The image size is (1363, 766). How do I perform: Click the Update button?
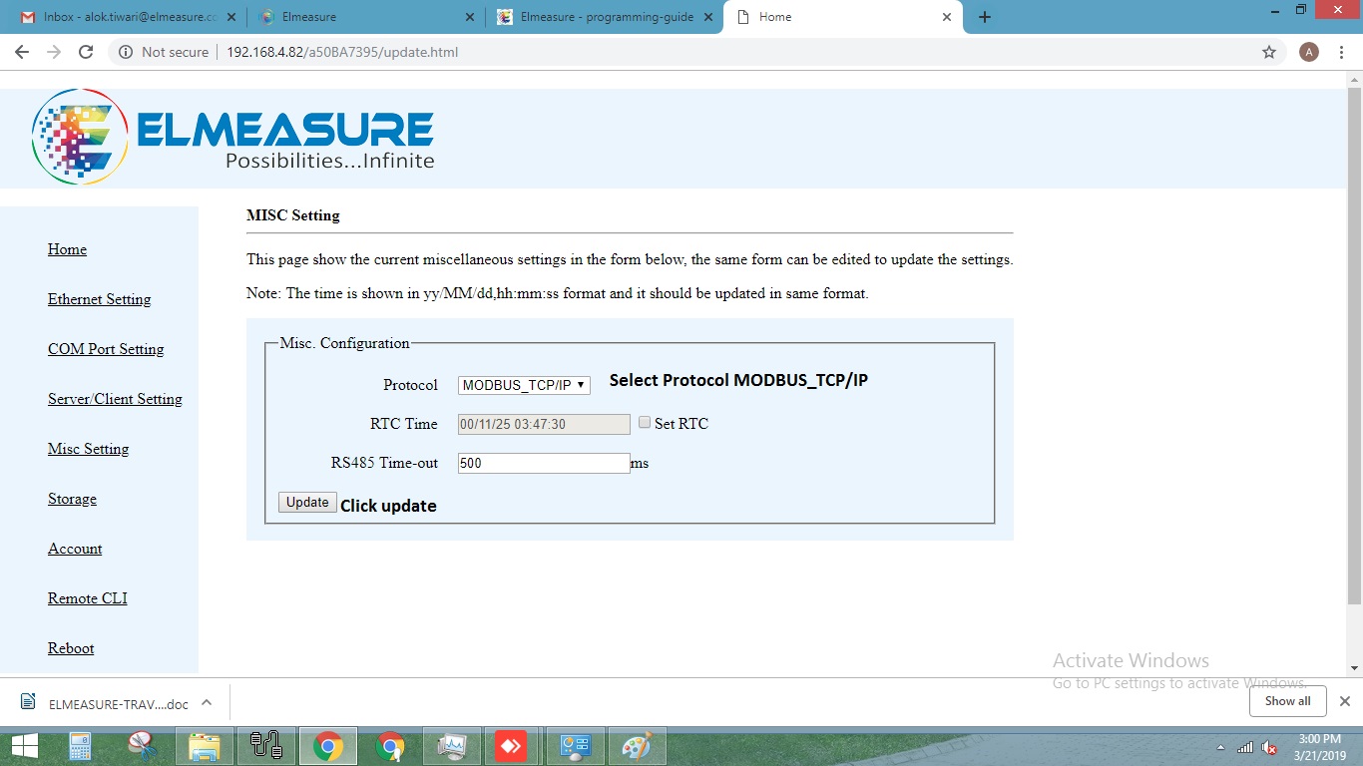point(307,503)
